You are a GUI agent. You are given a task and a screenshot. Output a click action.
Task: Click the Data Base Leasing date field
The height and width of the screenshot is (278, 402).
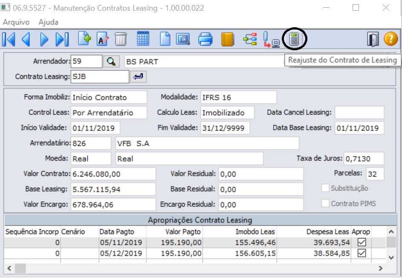(359, 128)
